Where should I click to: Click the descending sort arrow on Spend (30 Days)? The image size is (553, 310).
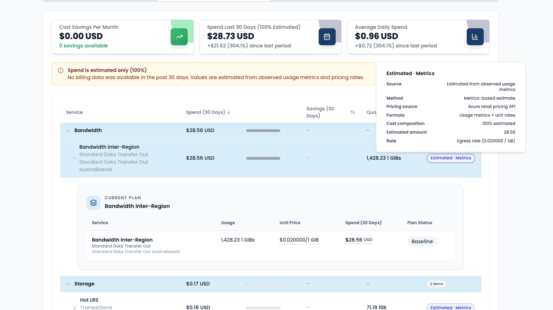tap(228, 112)
